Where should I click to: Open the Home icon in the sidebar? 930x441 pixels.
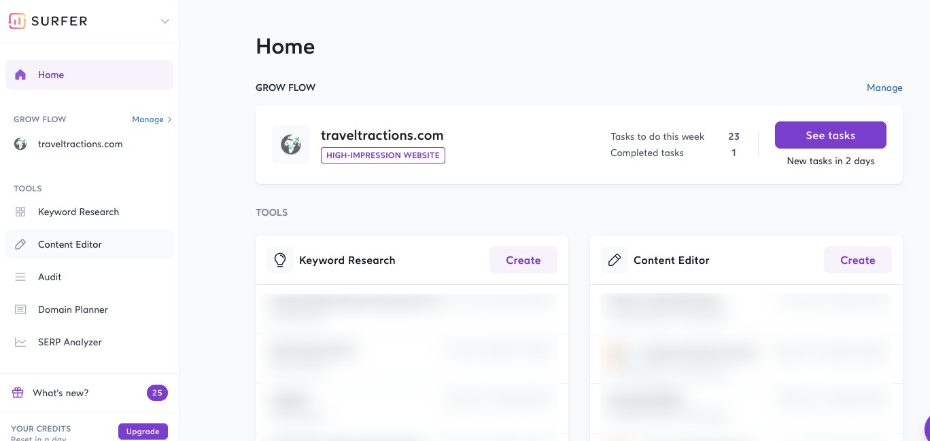click(x=20, y=75)
